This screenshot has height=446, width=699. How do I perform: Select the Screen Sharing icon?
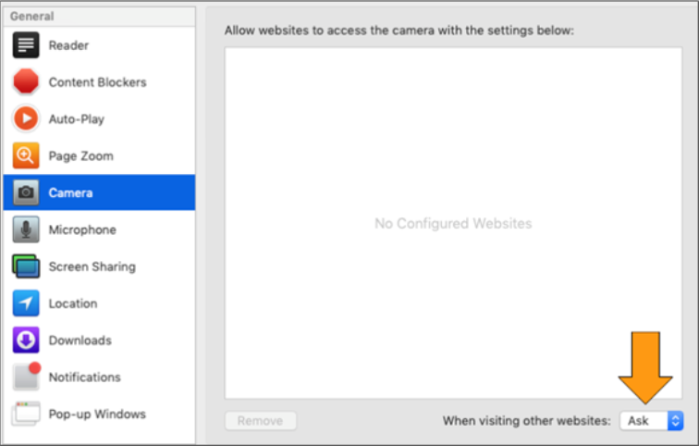[26, 266]
